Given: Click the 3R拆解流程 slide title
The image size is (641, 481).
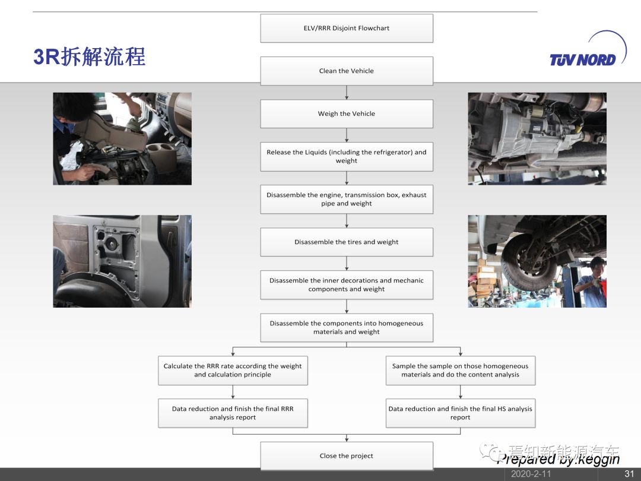Looking at the screenshot, I should pos(90,58).
